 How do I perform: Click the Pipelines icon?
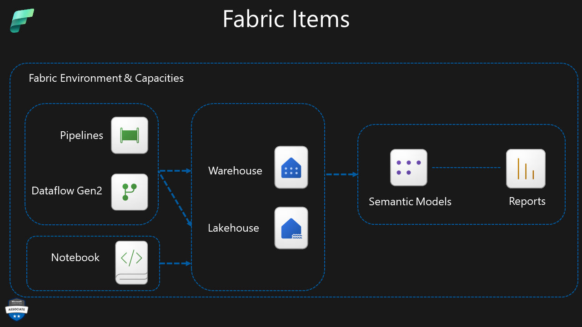(130, 135)
